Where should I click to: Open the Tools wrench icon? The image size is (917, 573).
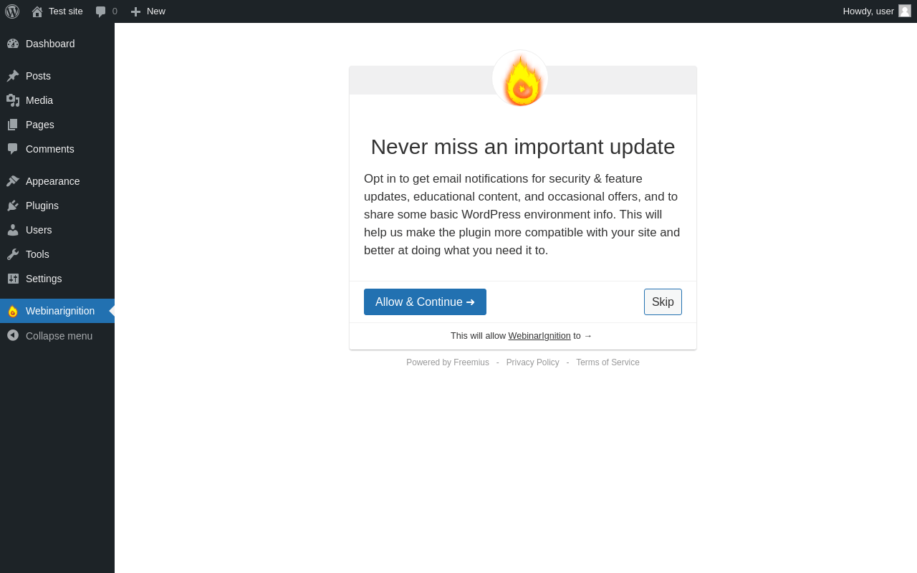coord(13,254)
